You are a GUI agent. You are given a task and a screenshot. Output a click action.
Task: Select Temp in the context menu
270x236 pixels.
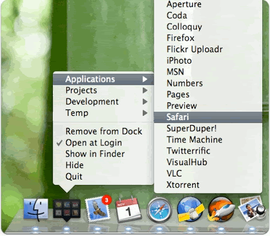103,113
